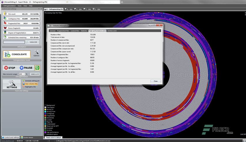Image resolution: width=246 pixels, height=142 pixels.
Task: Open the Tools menu
Action: coord(19,6)
